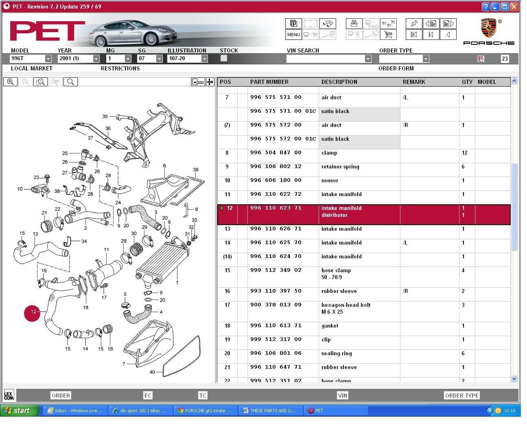Click the PAG monitor icon
This screenshot has width=527, height=424.
(371, 24)
